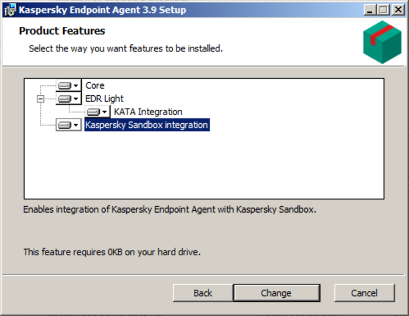Click the Kaspersky Endpoint Agent 3.9 Setup title
The image size is (409, 316).
pyautogui.click(x=102, y=10)
